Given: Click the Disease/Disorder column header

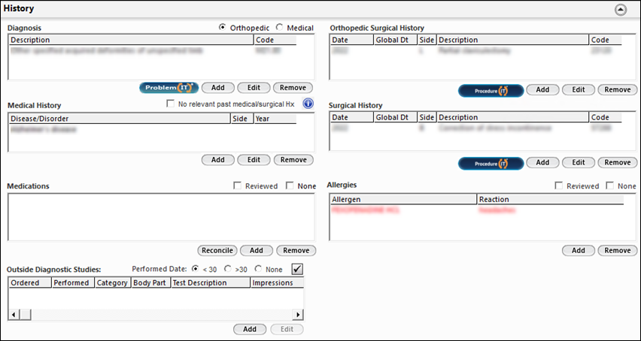Looking at the screenshot, I should pos(120,119).
